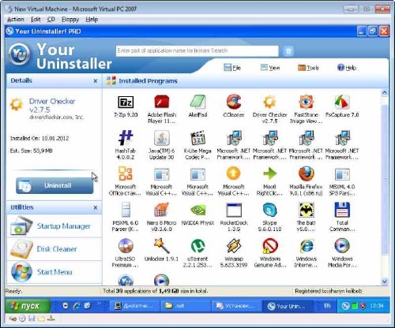The height and width of the screenshot is (328, 395).
Task: Select The Bat! program icon
Action: [x=306, y=210]
